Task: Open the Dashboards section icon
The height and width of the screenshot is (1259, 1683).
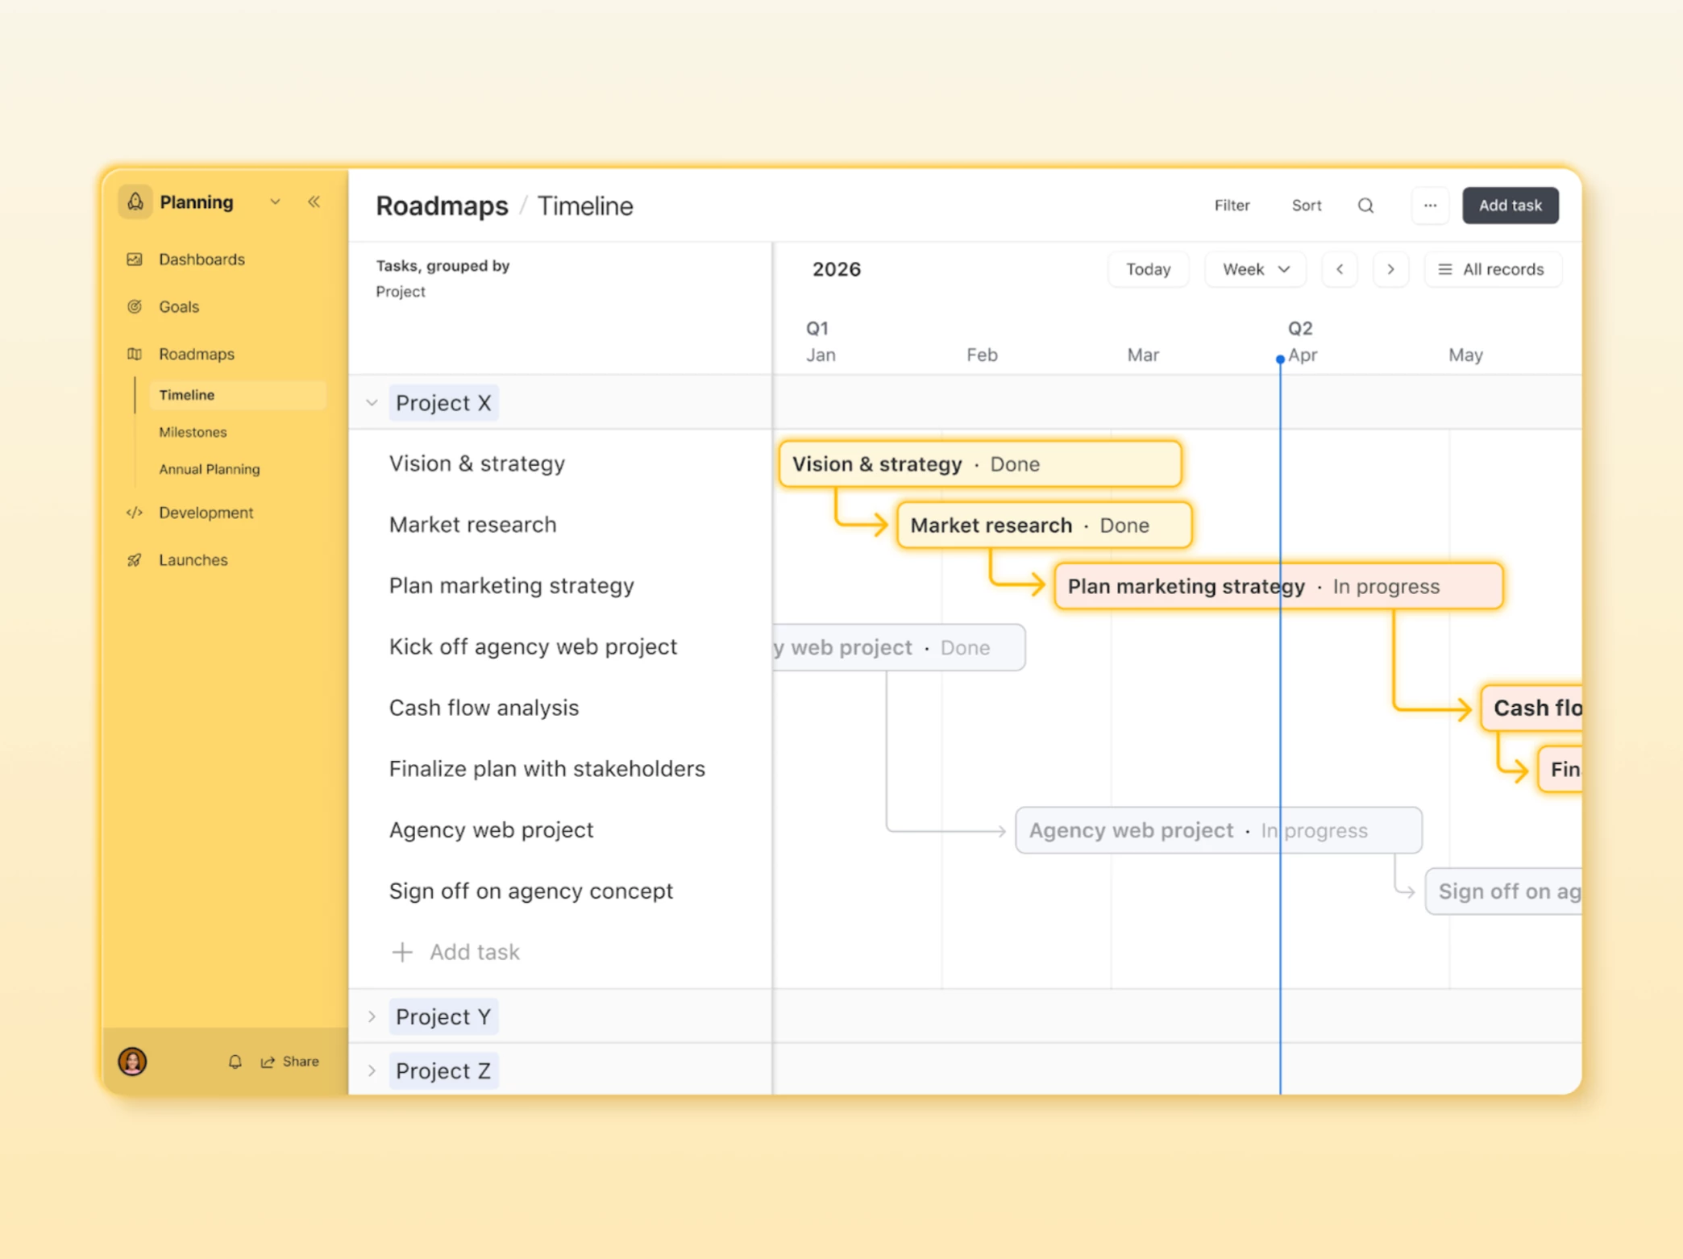Action: pyautogui.click(x=135, y=260)
